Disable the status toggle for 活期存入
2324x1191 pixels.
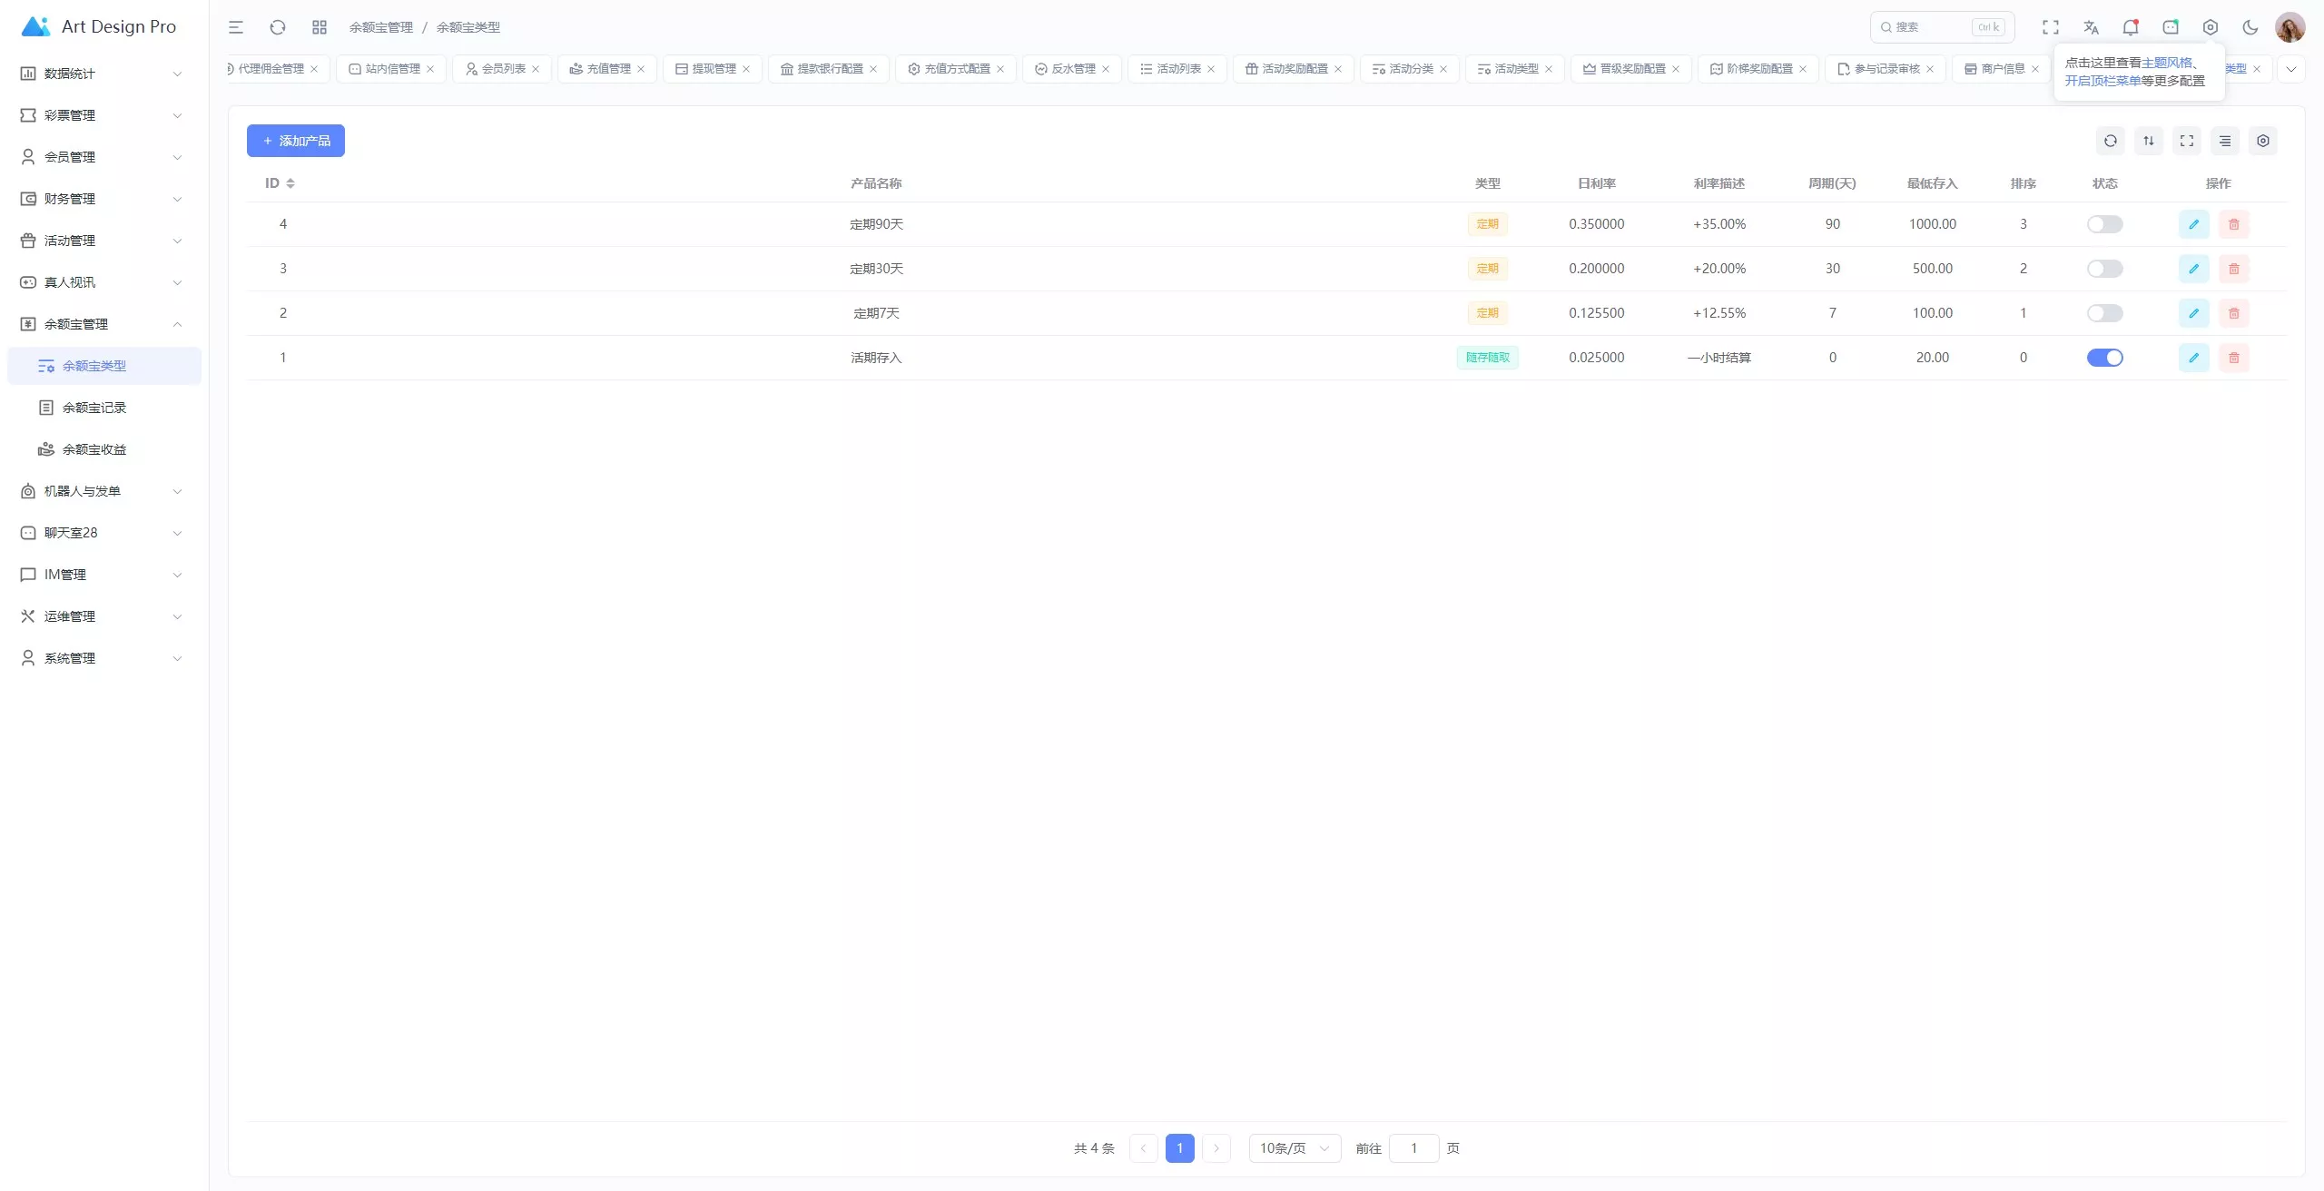point(2104,357)
